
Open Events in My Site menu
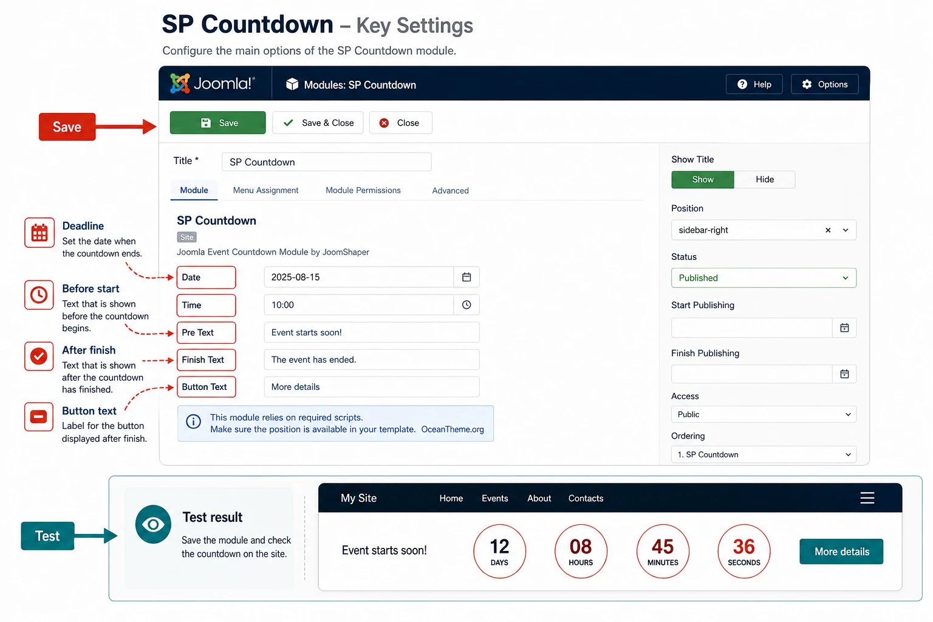pos(495,498)
